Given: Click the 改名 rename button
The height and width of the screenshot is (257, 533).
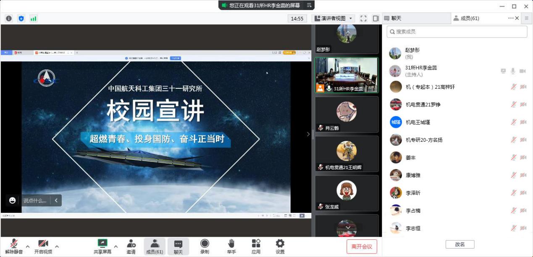Looking at the screenshot, I should [460, 244].
